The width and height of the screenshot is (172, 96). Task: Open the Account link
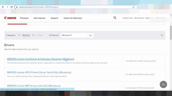(149, 18)
